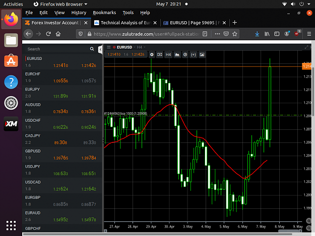Open chart settings gear icon

point(152,54)
